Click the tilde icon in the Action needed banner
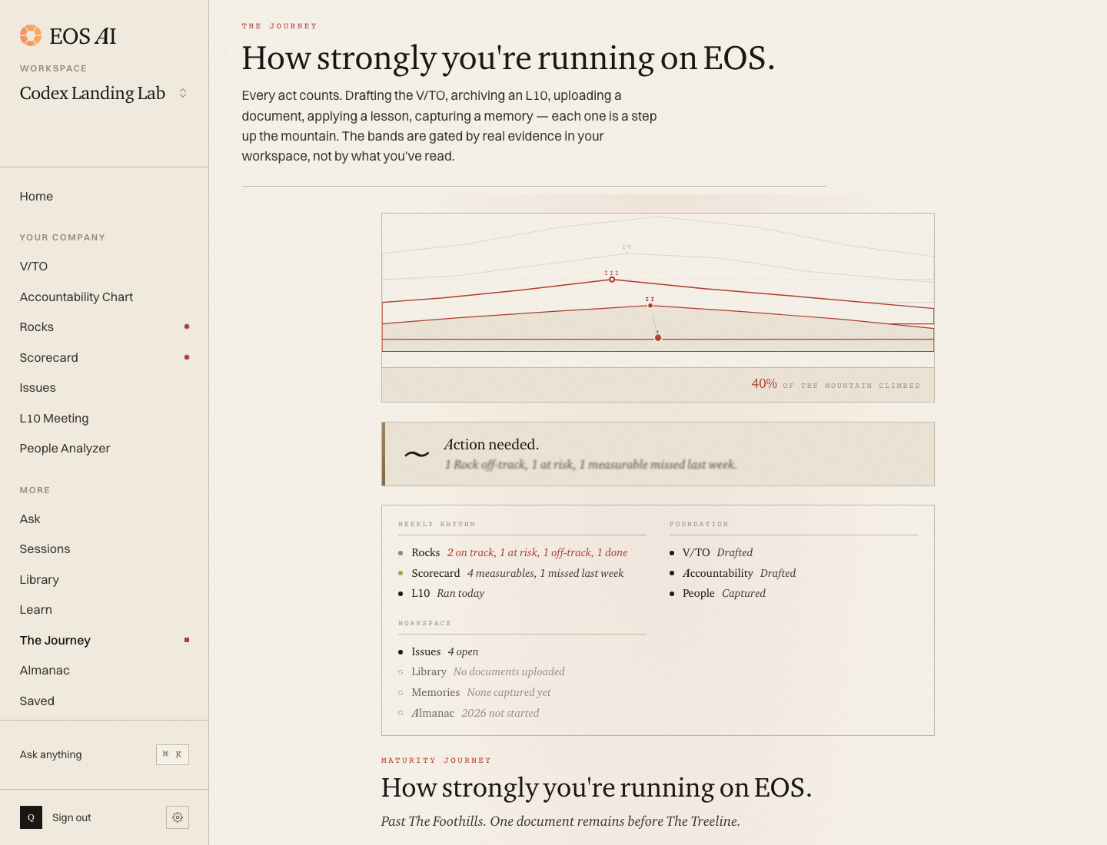Image resolution: width=1107 pixels, height=845 pixels. pyautogui.click(x=417, y=454)
